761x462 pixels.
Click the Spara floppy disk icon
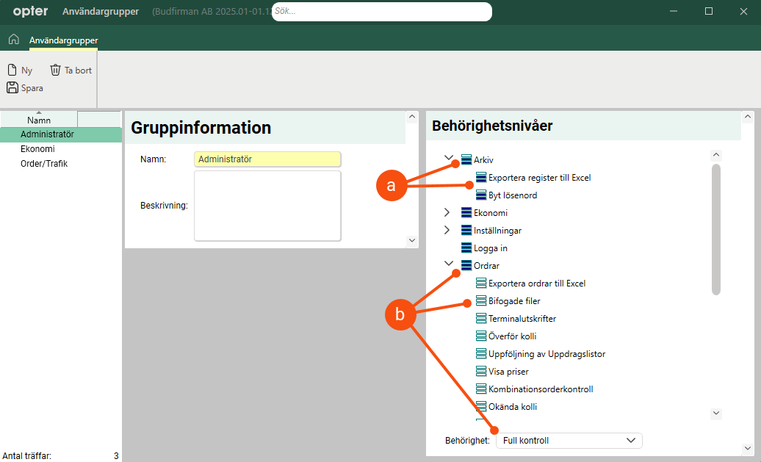[12, 88]
